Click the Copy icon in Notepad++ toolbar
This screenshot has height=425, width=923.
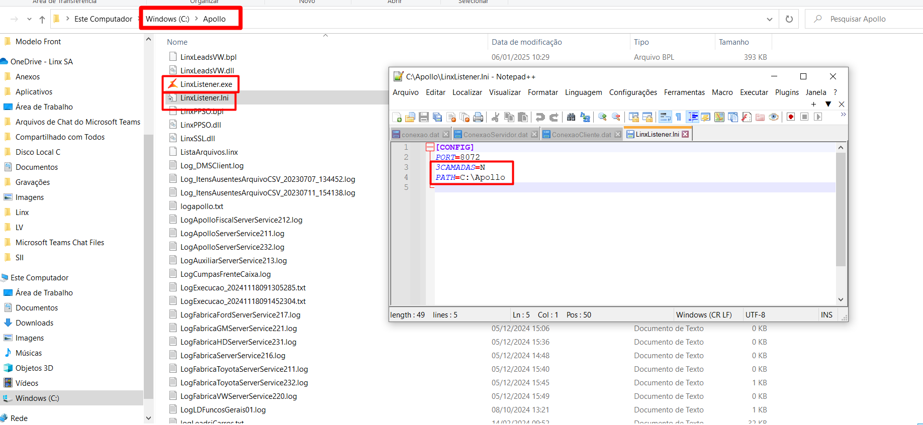(x=509, y=117)
